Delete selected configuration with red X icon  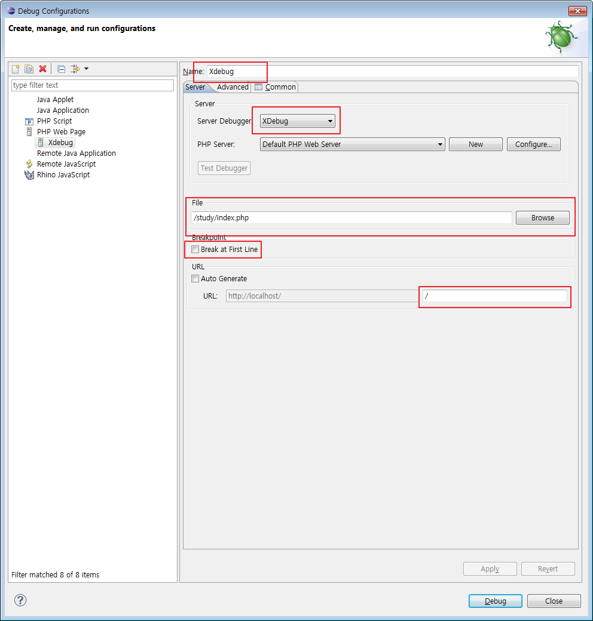tap(42, 69)
